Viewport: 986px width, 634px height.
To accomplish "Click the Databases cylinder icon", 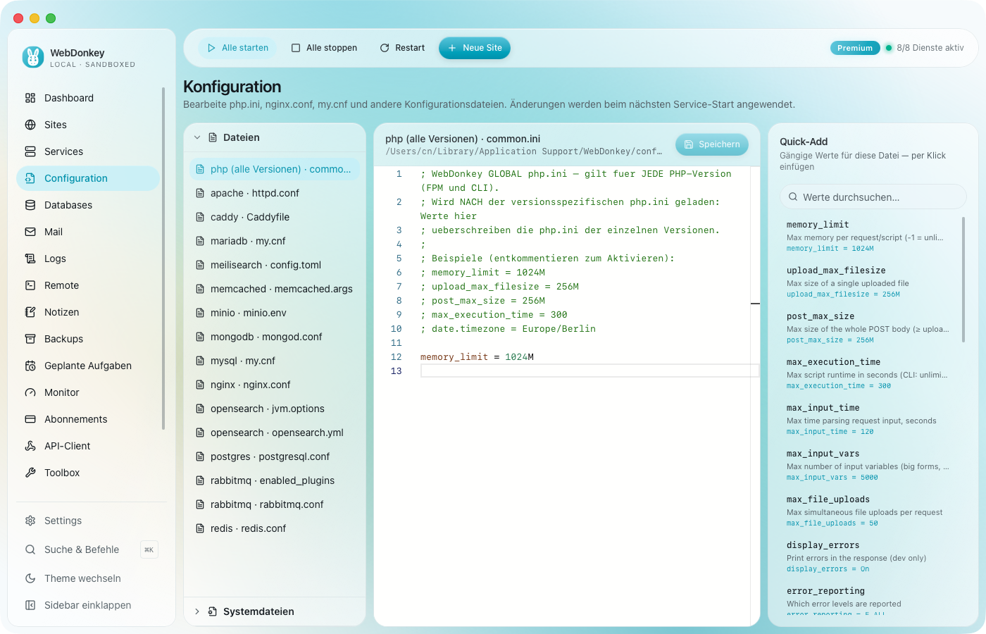I will pos(30,205).
